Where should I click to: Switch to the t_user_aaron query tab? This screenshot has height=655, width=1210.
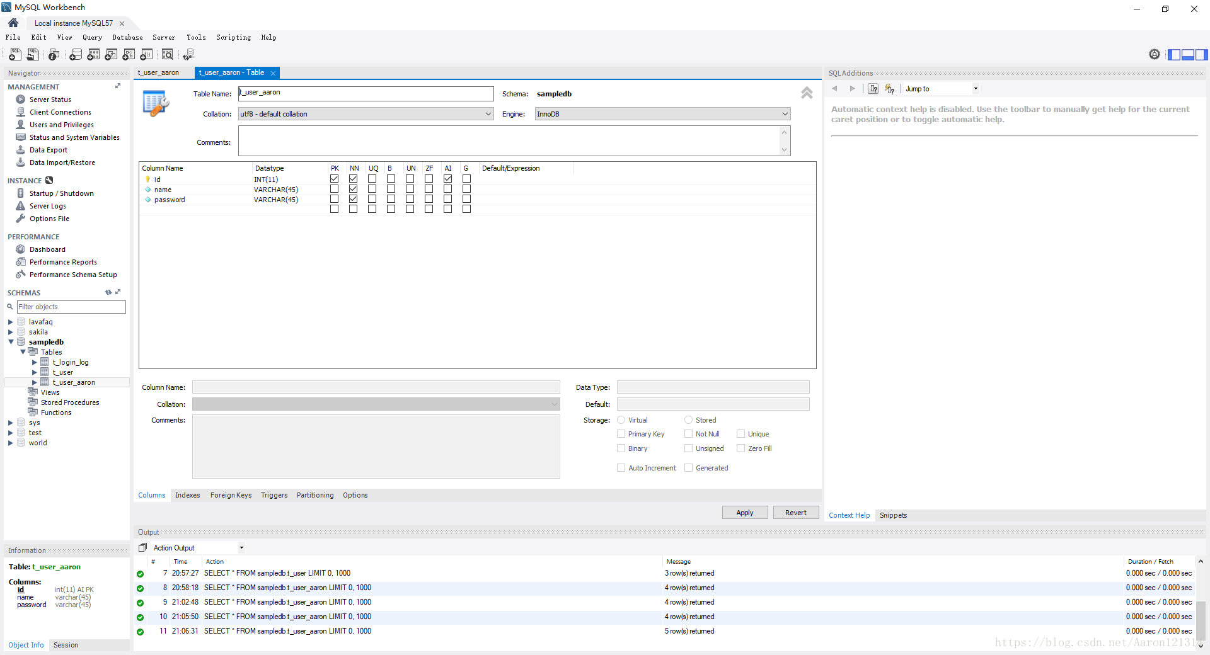click(158, 72)
